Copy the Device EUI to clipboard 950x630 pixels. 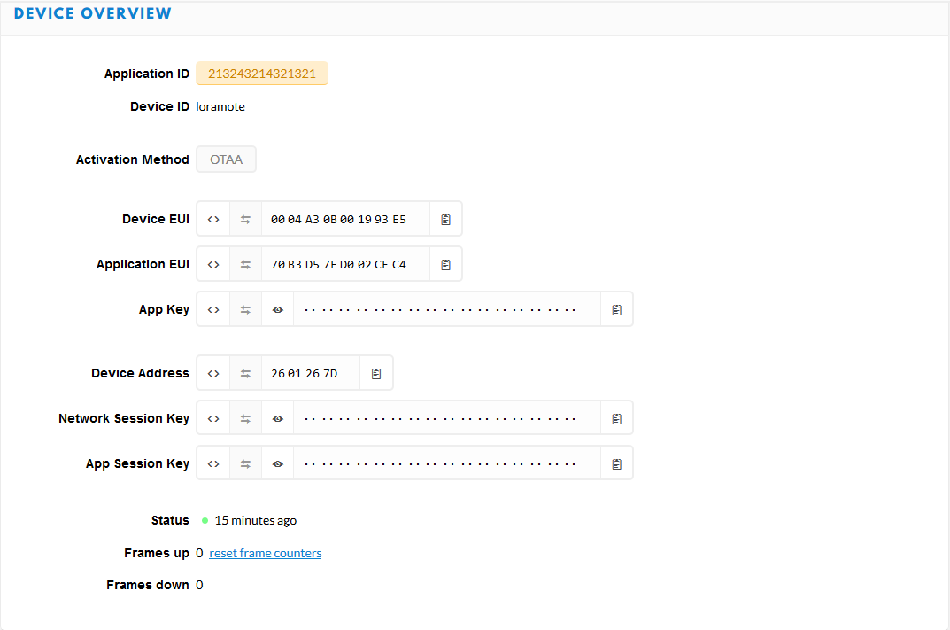coord(446,219)
